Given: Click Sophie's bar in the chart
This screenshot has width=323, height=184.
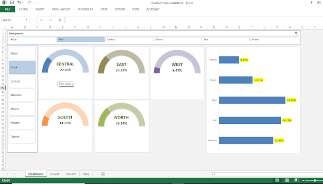Looking at the screenshot, I should (x=236, y=80).
